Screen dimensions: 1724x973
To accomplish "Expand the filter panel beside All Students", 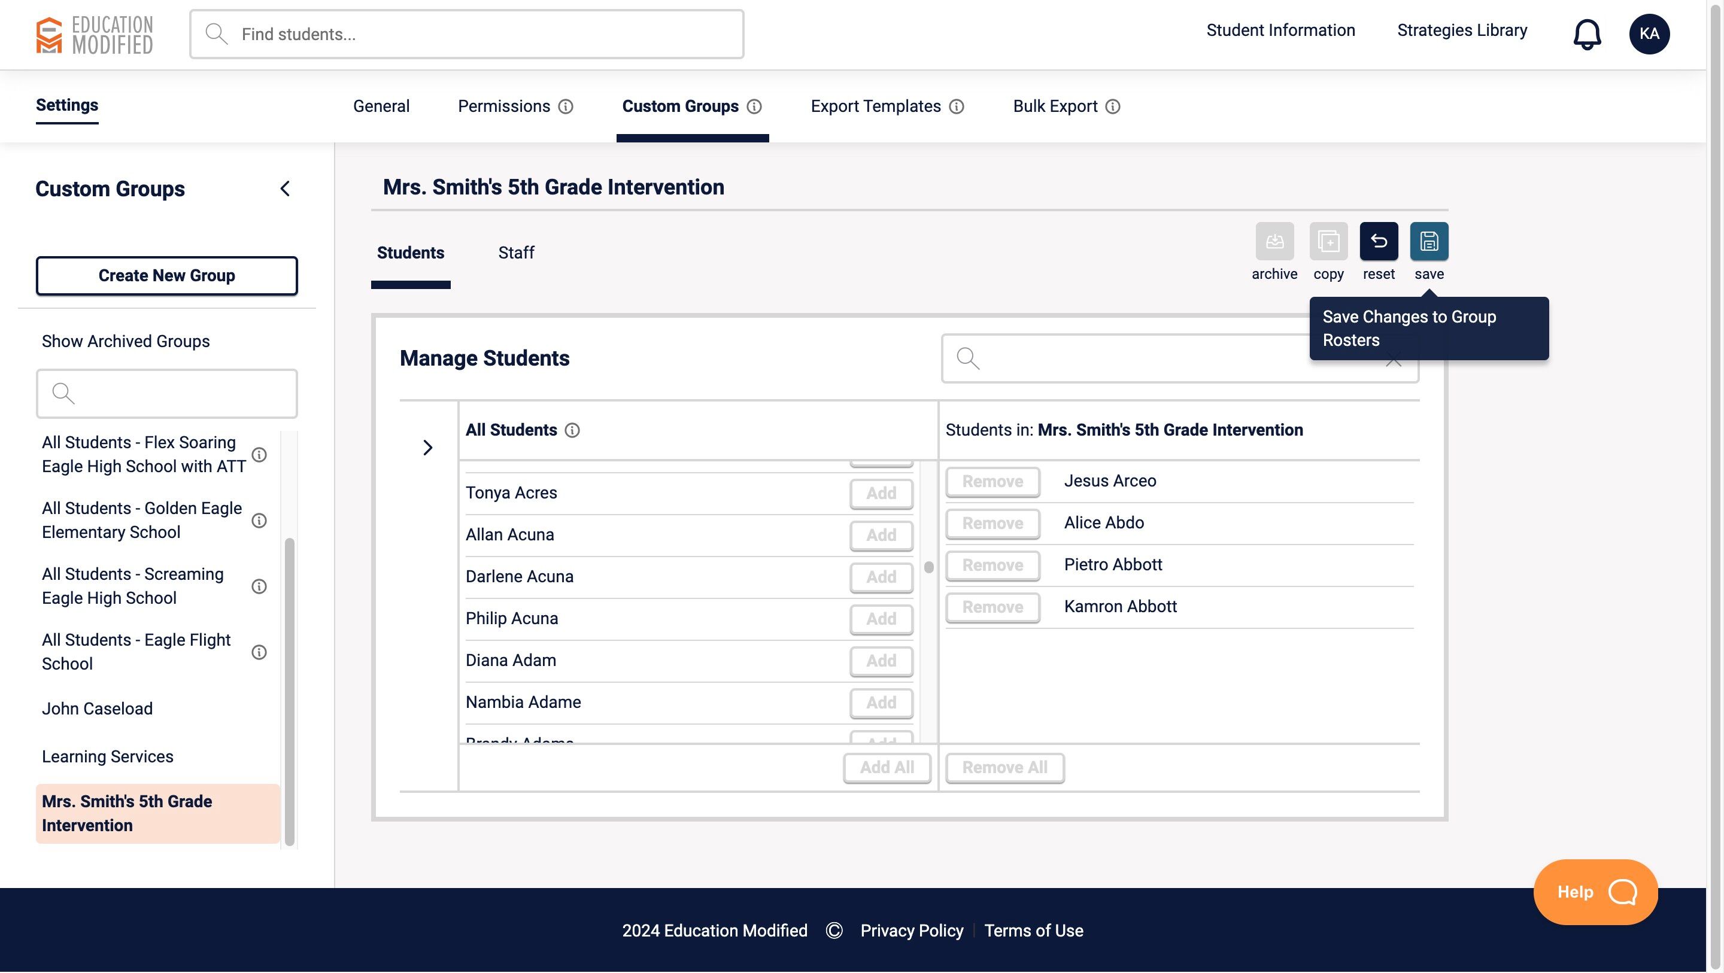I will pos(427,448).
